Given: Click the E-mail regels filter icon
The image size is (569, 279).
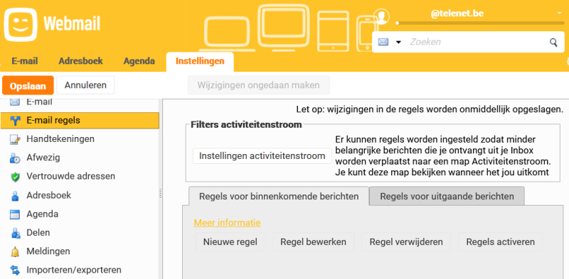Looking at the screenshot, I should [x=15, y=121].
